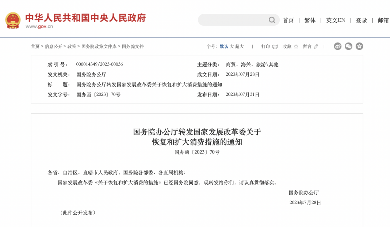Share via the Weibo icon

[337, 46]
